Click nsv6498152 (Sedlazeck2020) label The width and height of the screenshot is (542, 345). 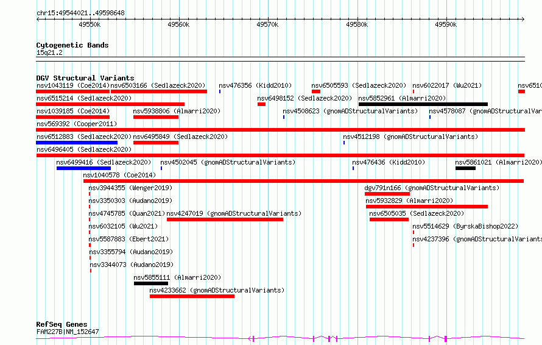(x=304, y=98)
